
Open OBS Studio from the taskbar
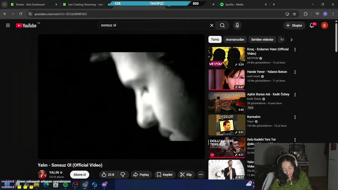click(x=75, y=185)
